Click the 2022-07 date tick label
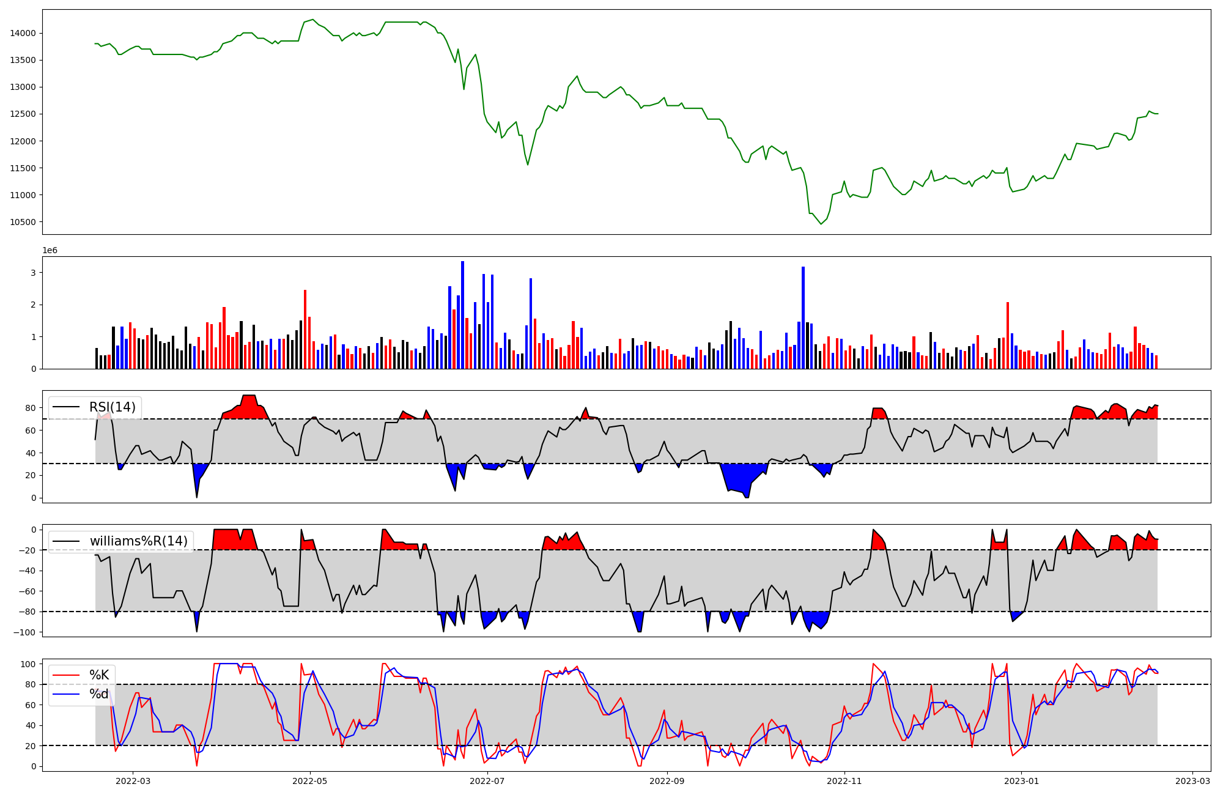 [487, 780]
